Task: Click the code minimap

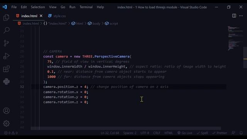Action: [x=235, y=38]
